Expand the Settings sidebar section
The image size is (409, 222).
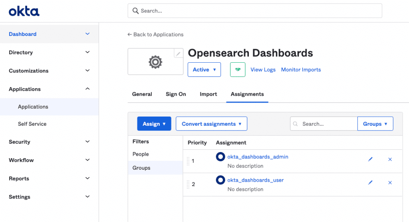tap(49, 197)
